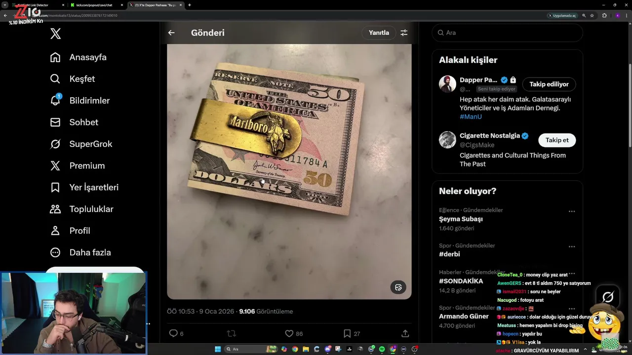Open a new browser tab with plus
The image size is (632, 355).
click(190, 5)
